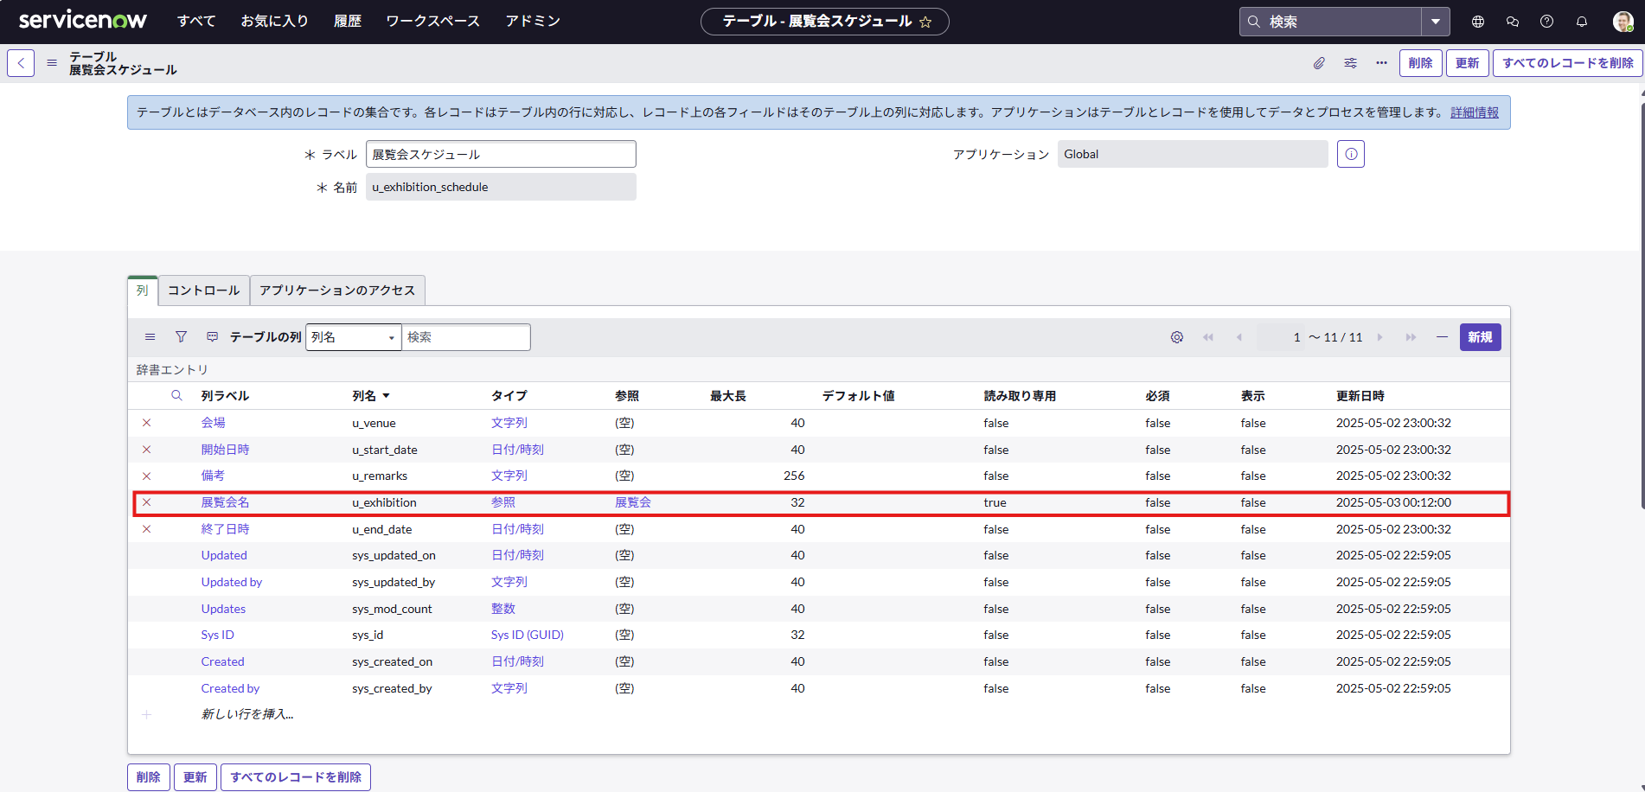The image size is (1645, 792).
Task: Click bottom すべてのレコードを削除 button
Action: 296,777
